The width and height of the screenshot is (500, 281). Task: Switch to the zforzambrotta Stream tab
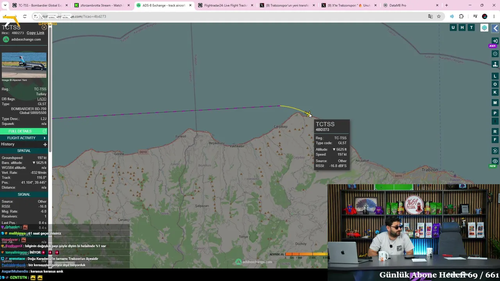pos(102,5)
